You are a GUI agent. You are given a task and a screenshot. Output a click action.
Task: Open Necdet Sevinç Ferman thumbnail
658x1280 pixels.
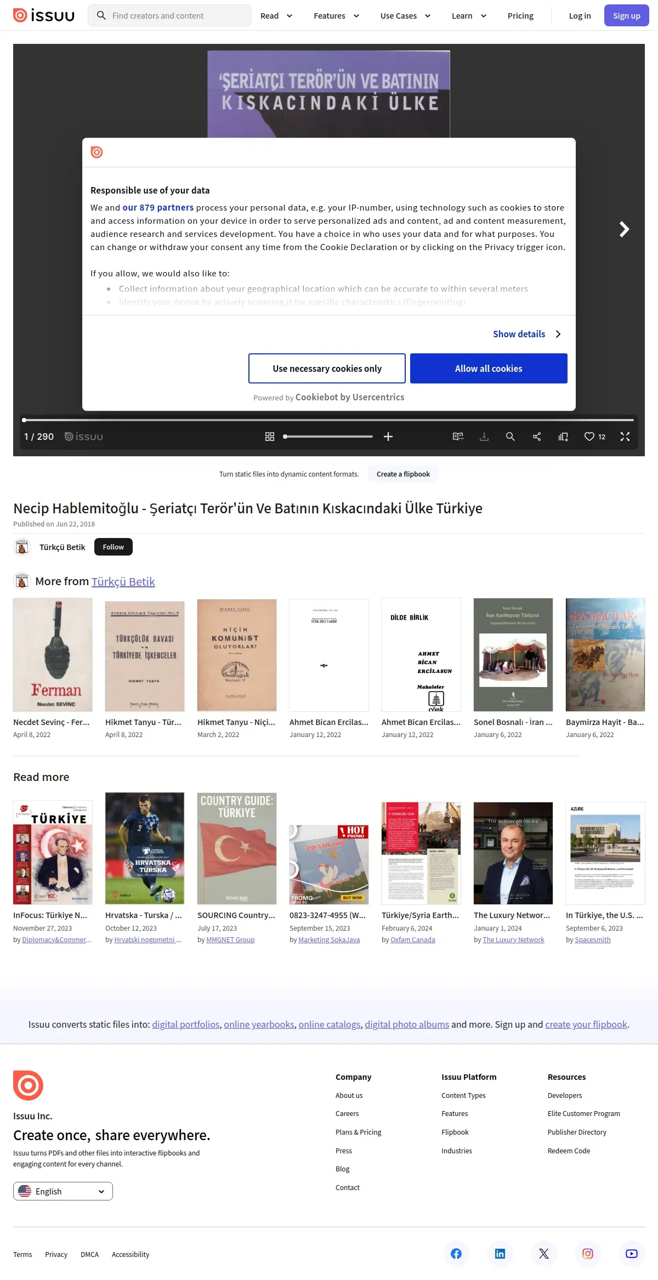click(53, 655)
